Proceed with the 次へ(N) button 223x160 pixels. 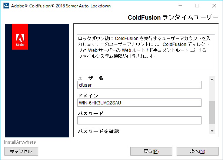tap(197, 151)
